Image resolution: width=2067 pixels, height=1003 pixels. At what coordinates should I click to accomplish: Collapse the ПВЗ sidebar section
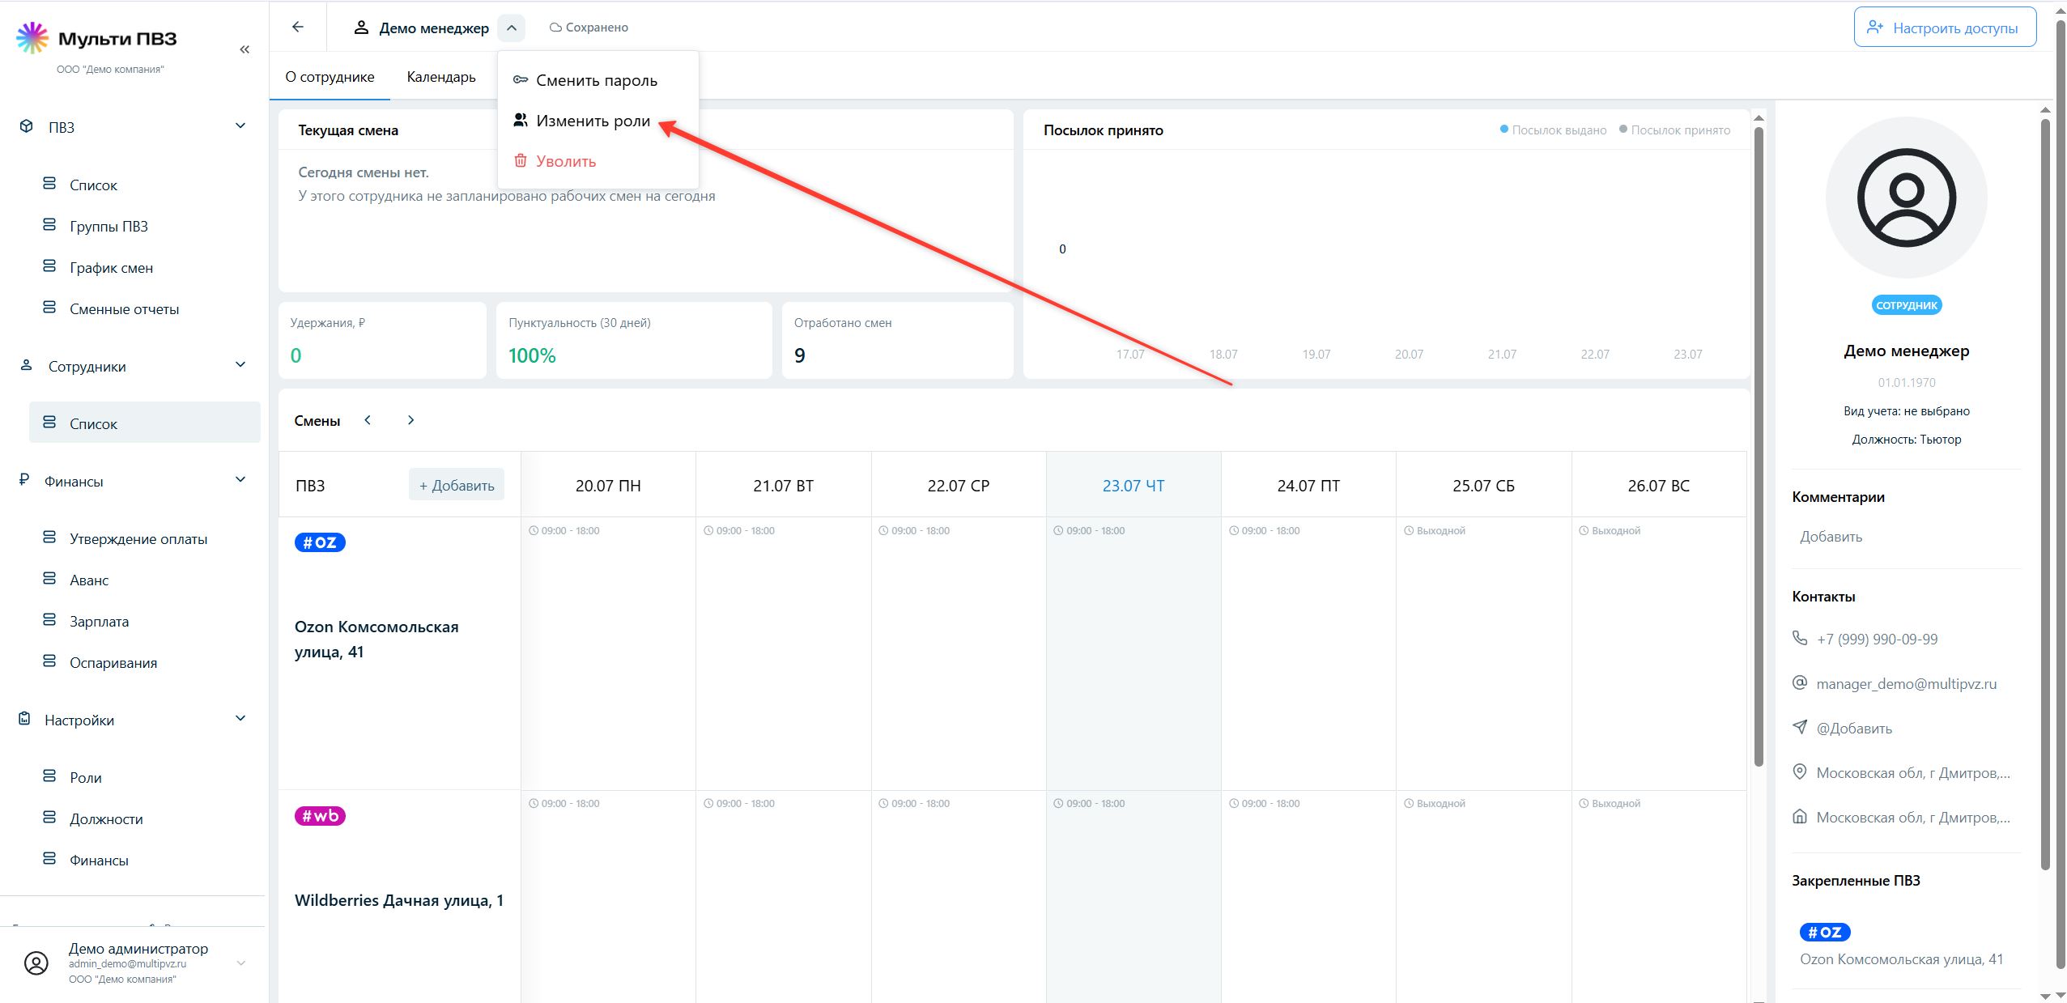[240, 125]
